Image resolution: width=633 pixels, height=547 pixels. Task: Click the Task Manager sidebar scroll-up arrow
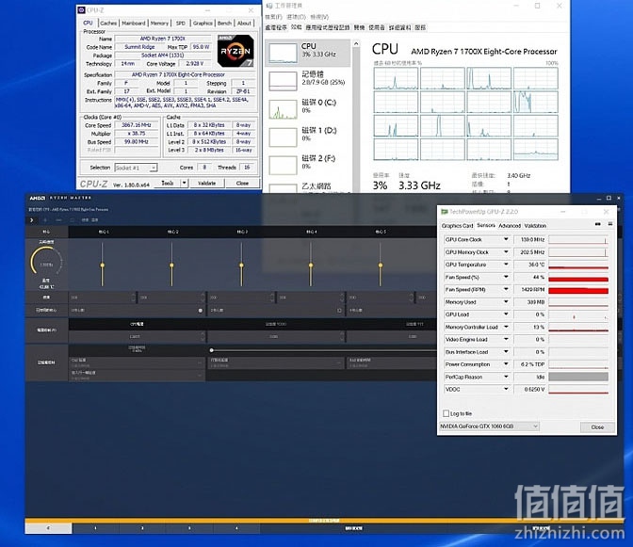[x=356, y=43]
